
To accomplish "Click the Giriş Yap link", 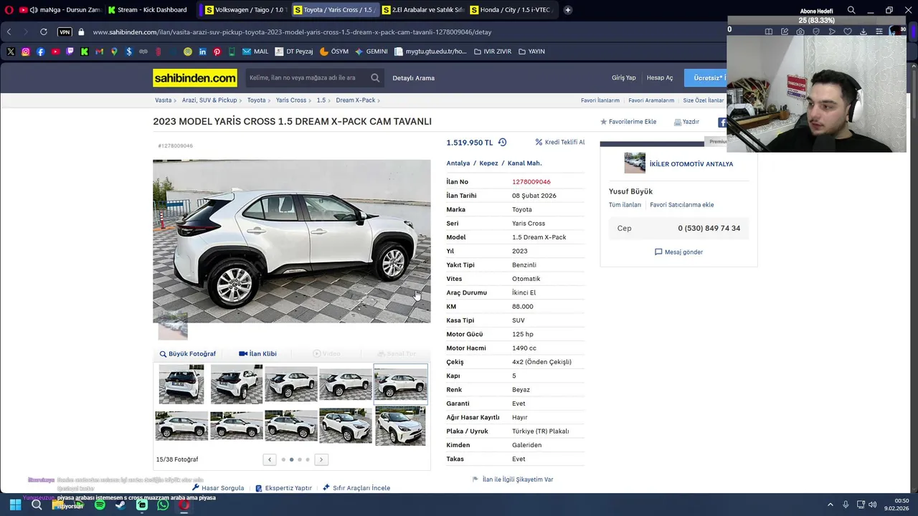I will (x=623, y=77).
